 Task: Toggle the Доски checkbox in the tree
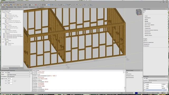(4, 34)
